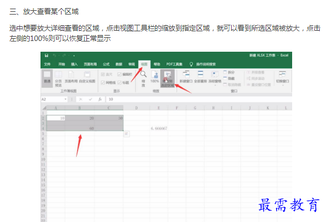Click the fx insert function icon
Image resolution: width=324 pixels, height=222 pixels.
click(x=100, y=99)
